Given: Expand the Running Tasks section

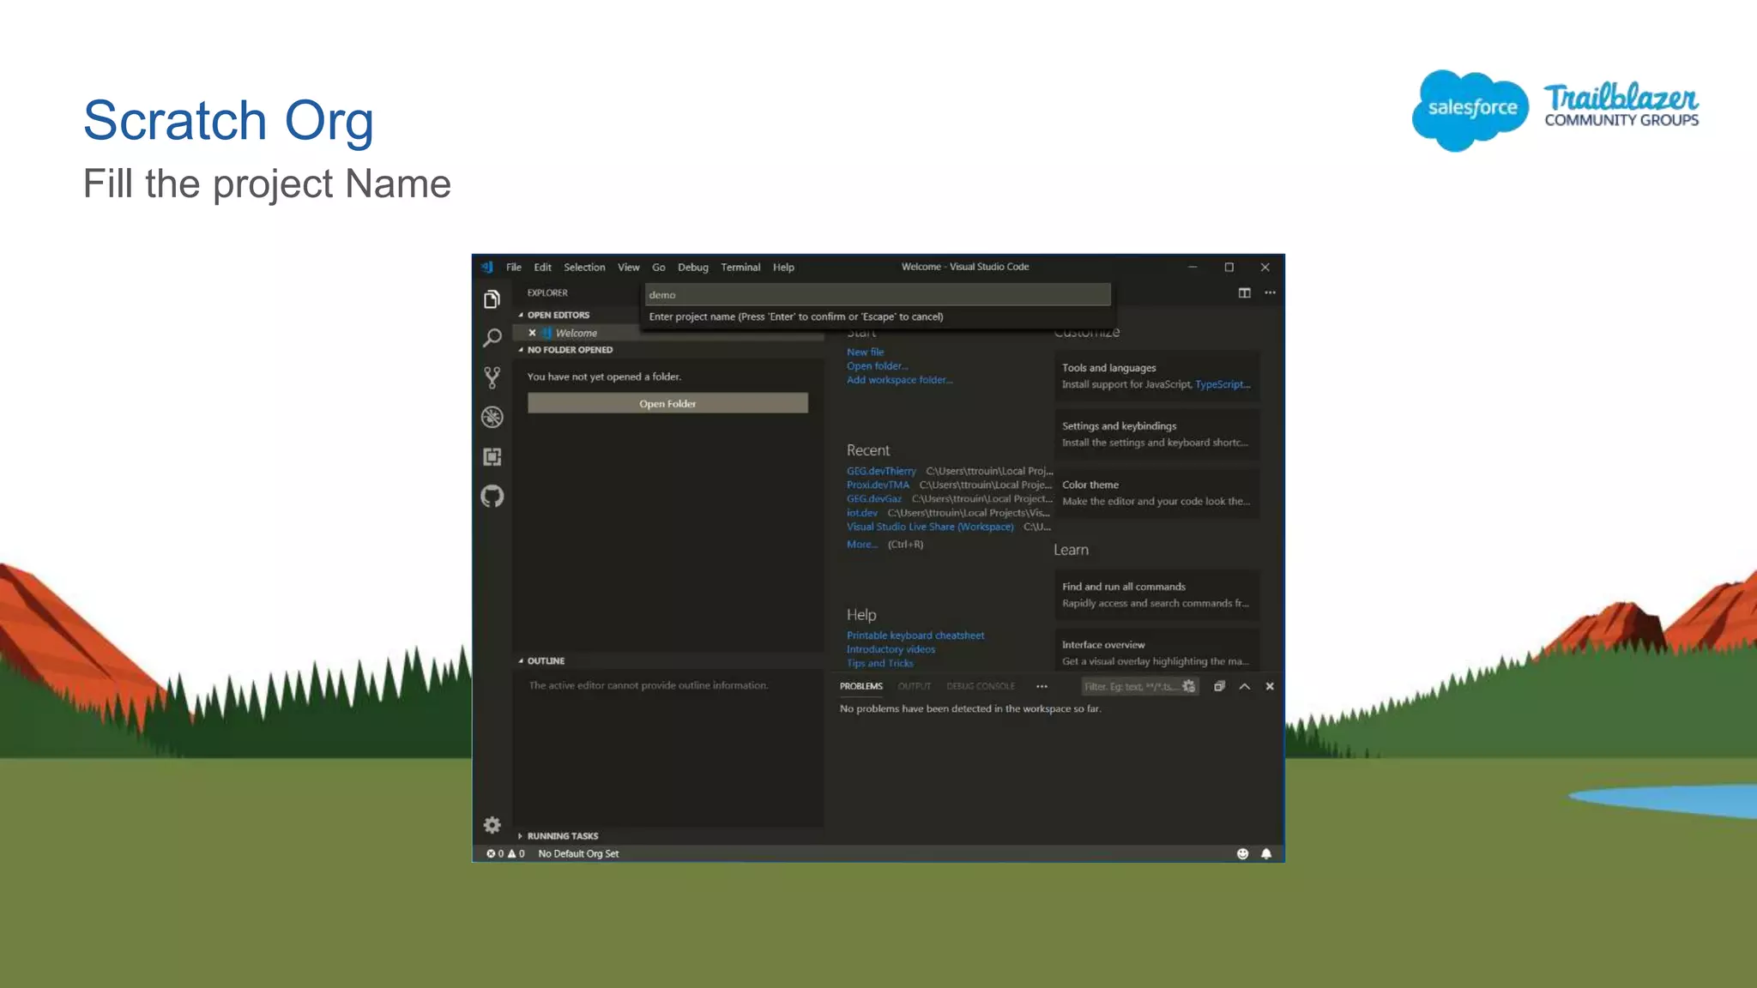Looking at the screenshot, I should click(x=562, y=836).
